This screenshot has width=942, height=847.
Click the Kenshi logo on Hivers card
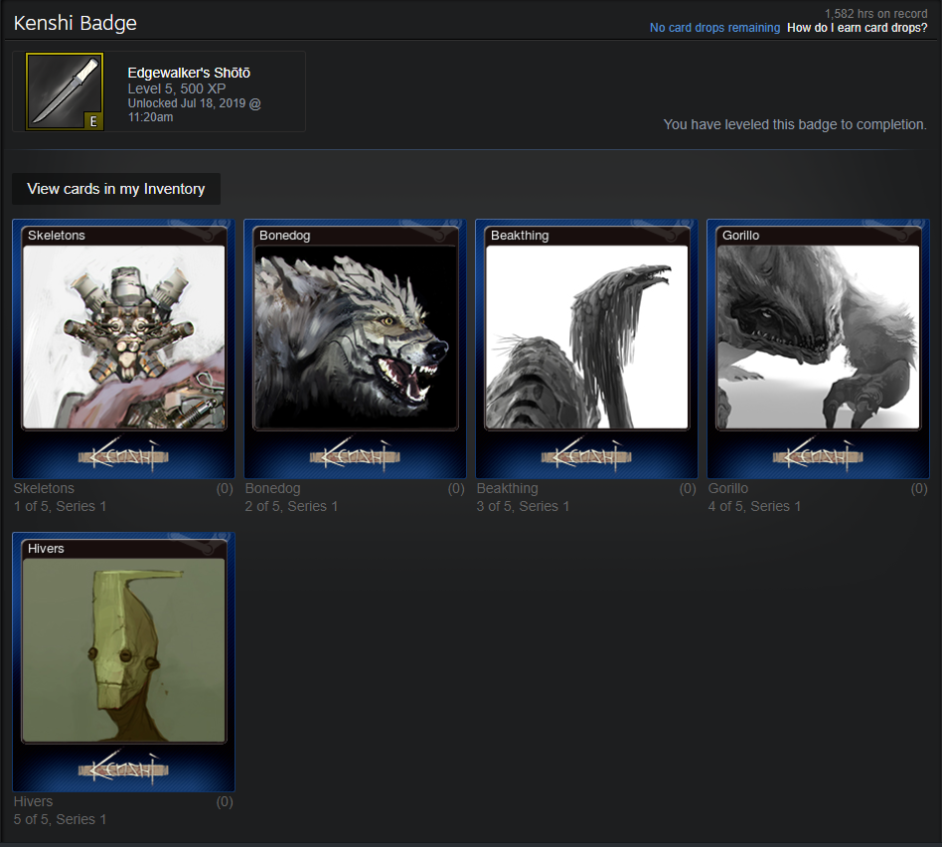tap(124, 768)
